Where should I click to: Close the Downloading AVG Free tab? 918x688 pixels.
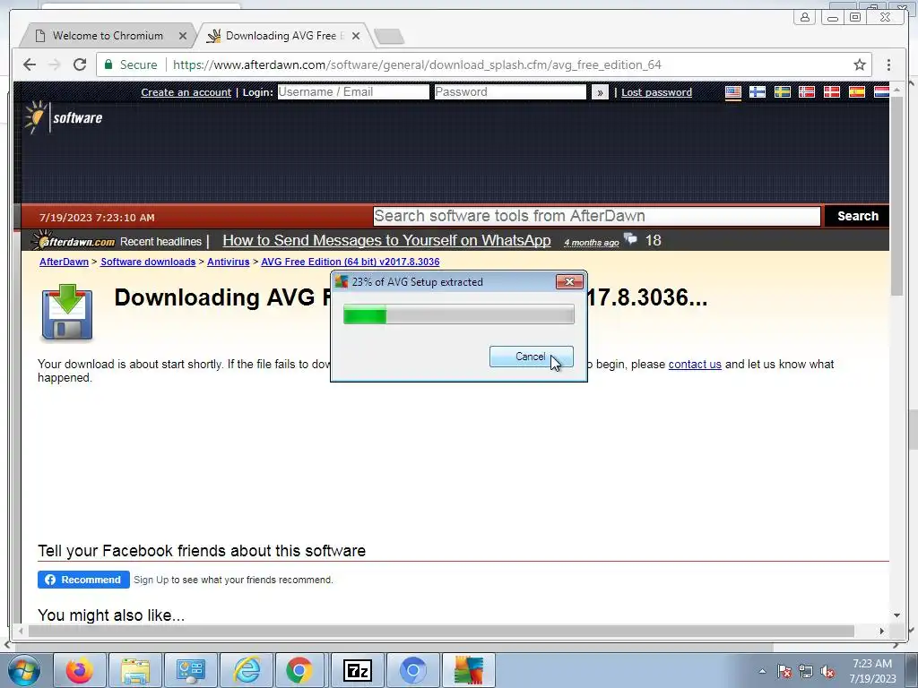[x=355, y=36]
